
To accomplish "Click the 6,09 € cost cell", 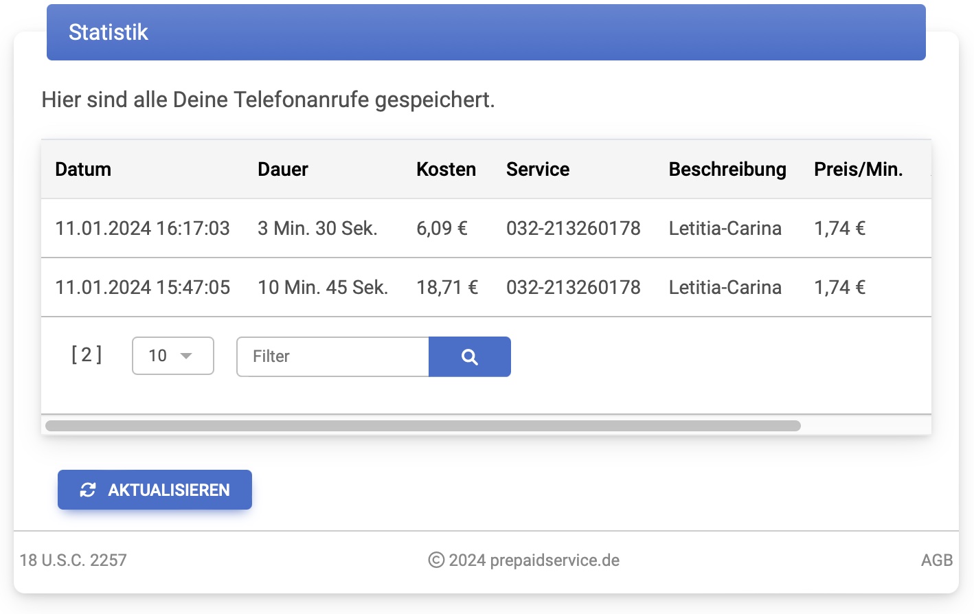I will click(442, 229).
